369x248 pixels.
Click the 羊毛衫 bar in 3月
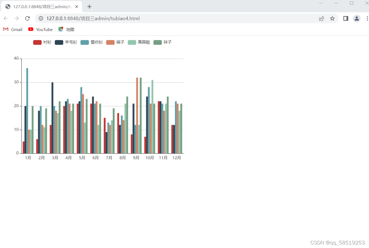coord(53,118)
